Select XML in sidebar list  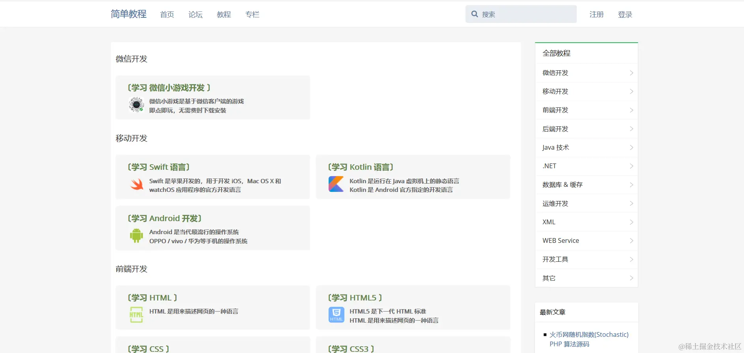586,222
